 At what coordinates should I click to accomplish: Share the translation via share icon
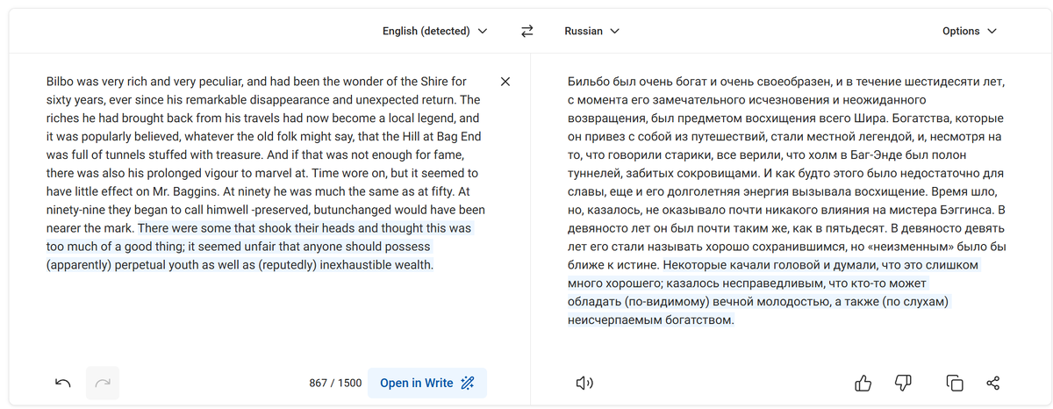tap(993, 383)
